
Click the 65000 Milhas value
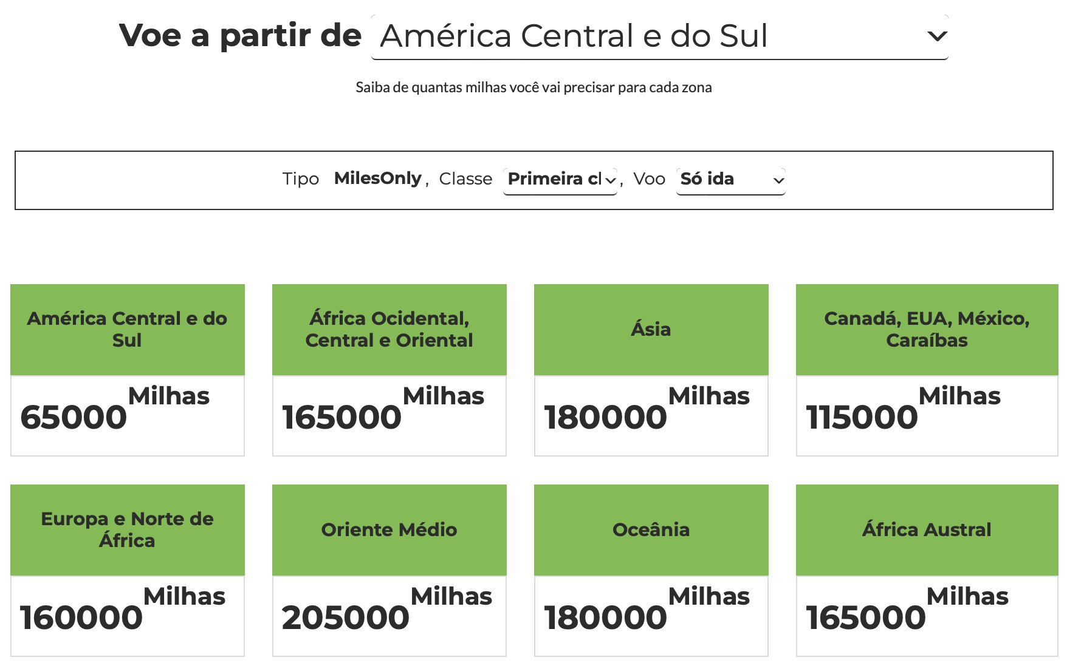coord(115,409)
